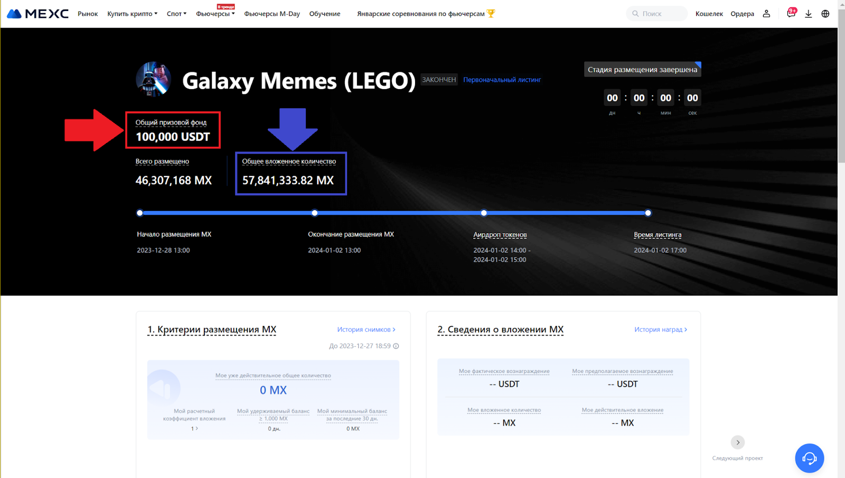Expand the coefficient value "1 >"
845x478 pixels.
194,428
